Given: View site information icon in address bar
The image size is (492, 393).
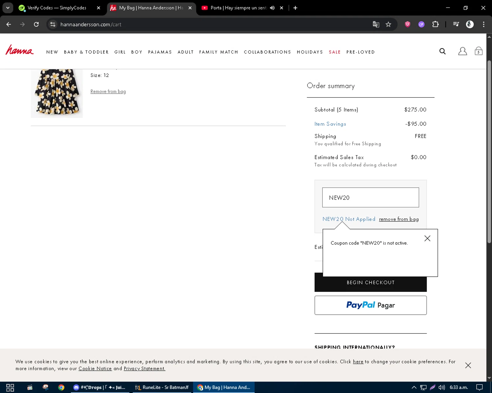Looking at the screenshot, I should (x=53, y=24).
